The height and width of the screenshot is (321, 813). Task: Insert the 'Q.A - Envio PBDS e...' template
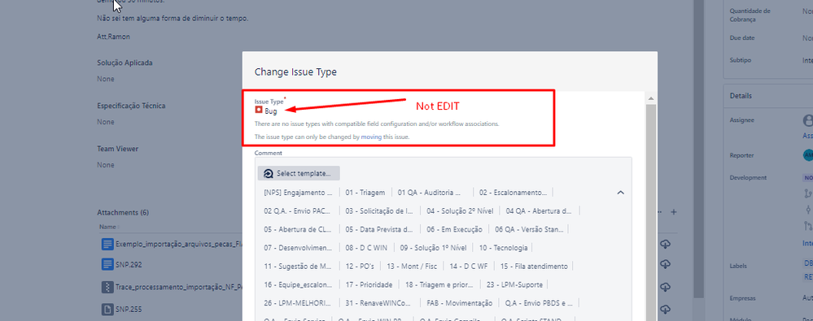point(540,303)
